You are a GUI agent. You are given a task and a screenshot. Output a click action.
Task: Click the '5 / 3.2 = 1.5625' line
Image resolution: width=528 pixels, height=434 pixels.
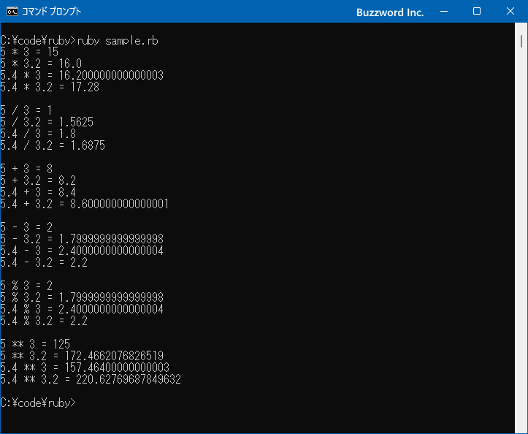47,122
